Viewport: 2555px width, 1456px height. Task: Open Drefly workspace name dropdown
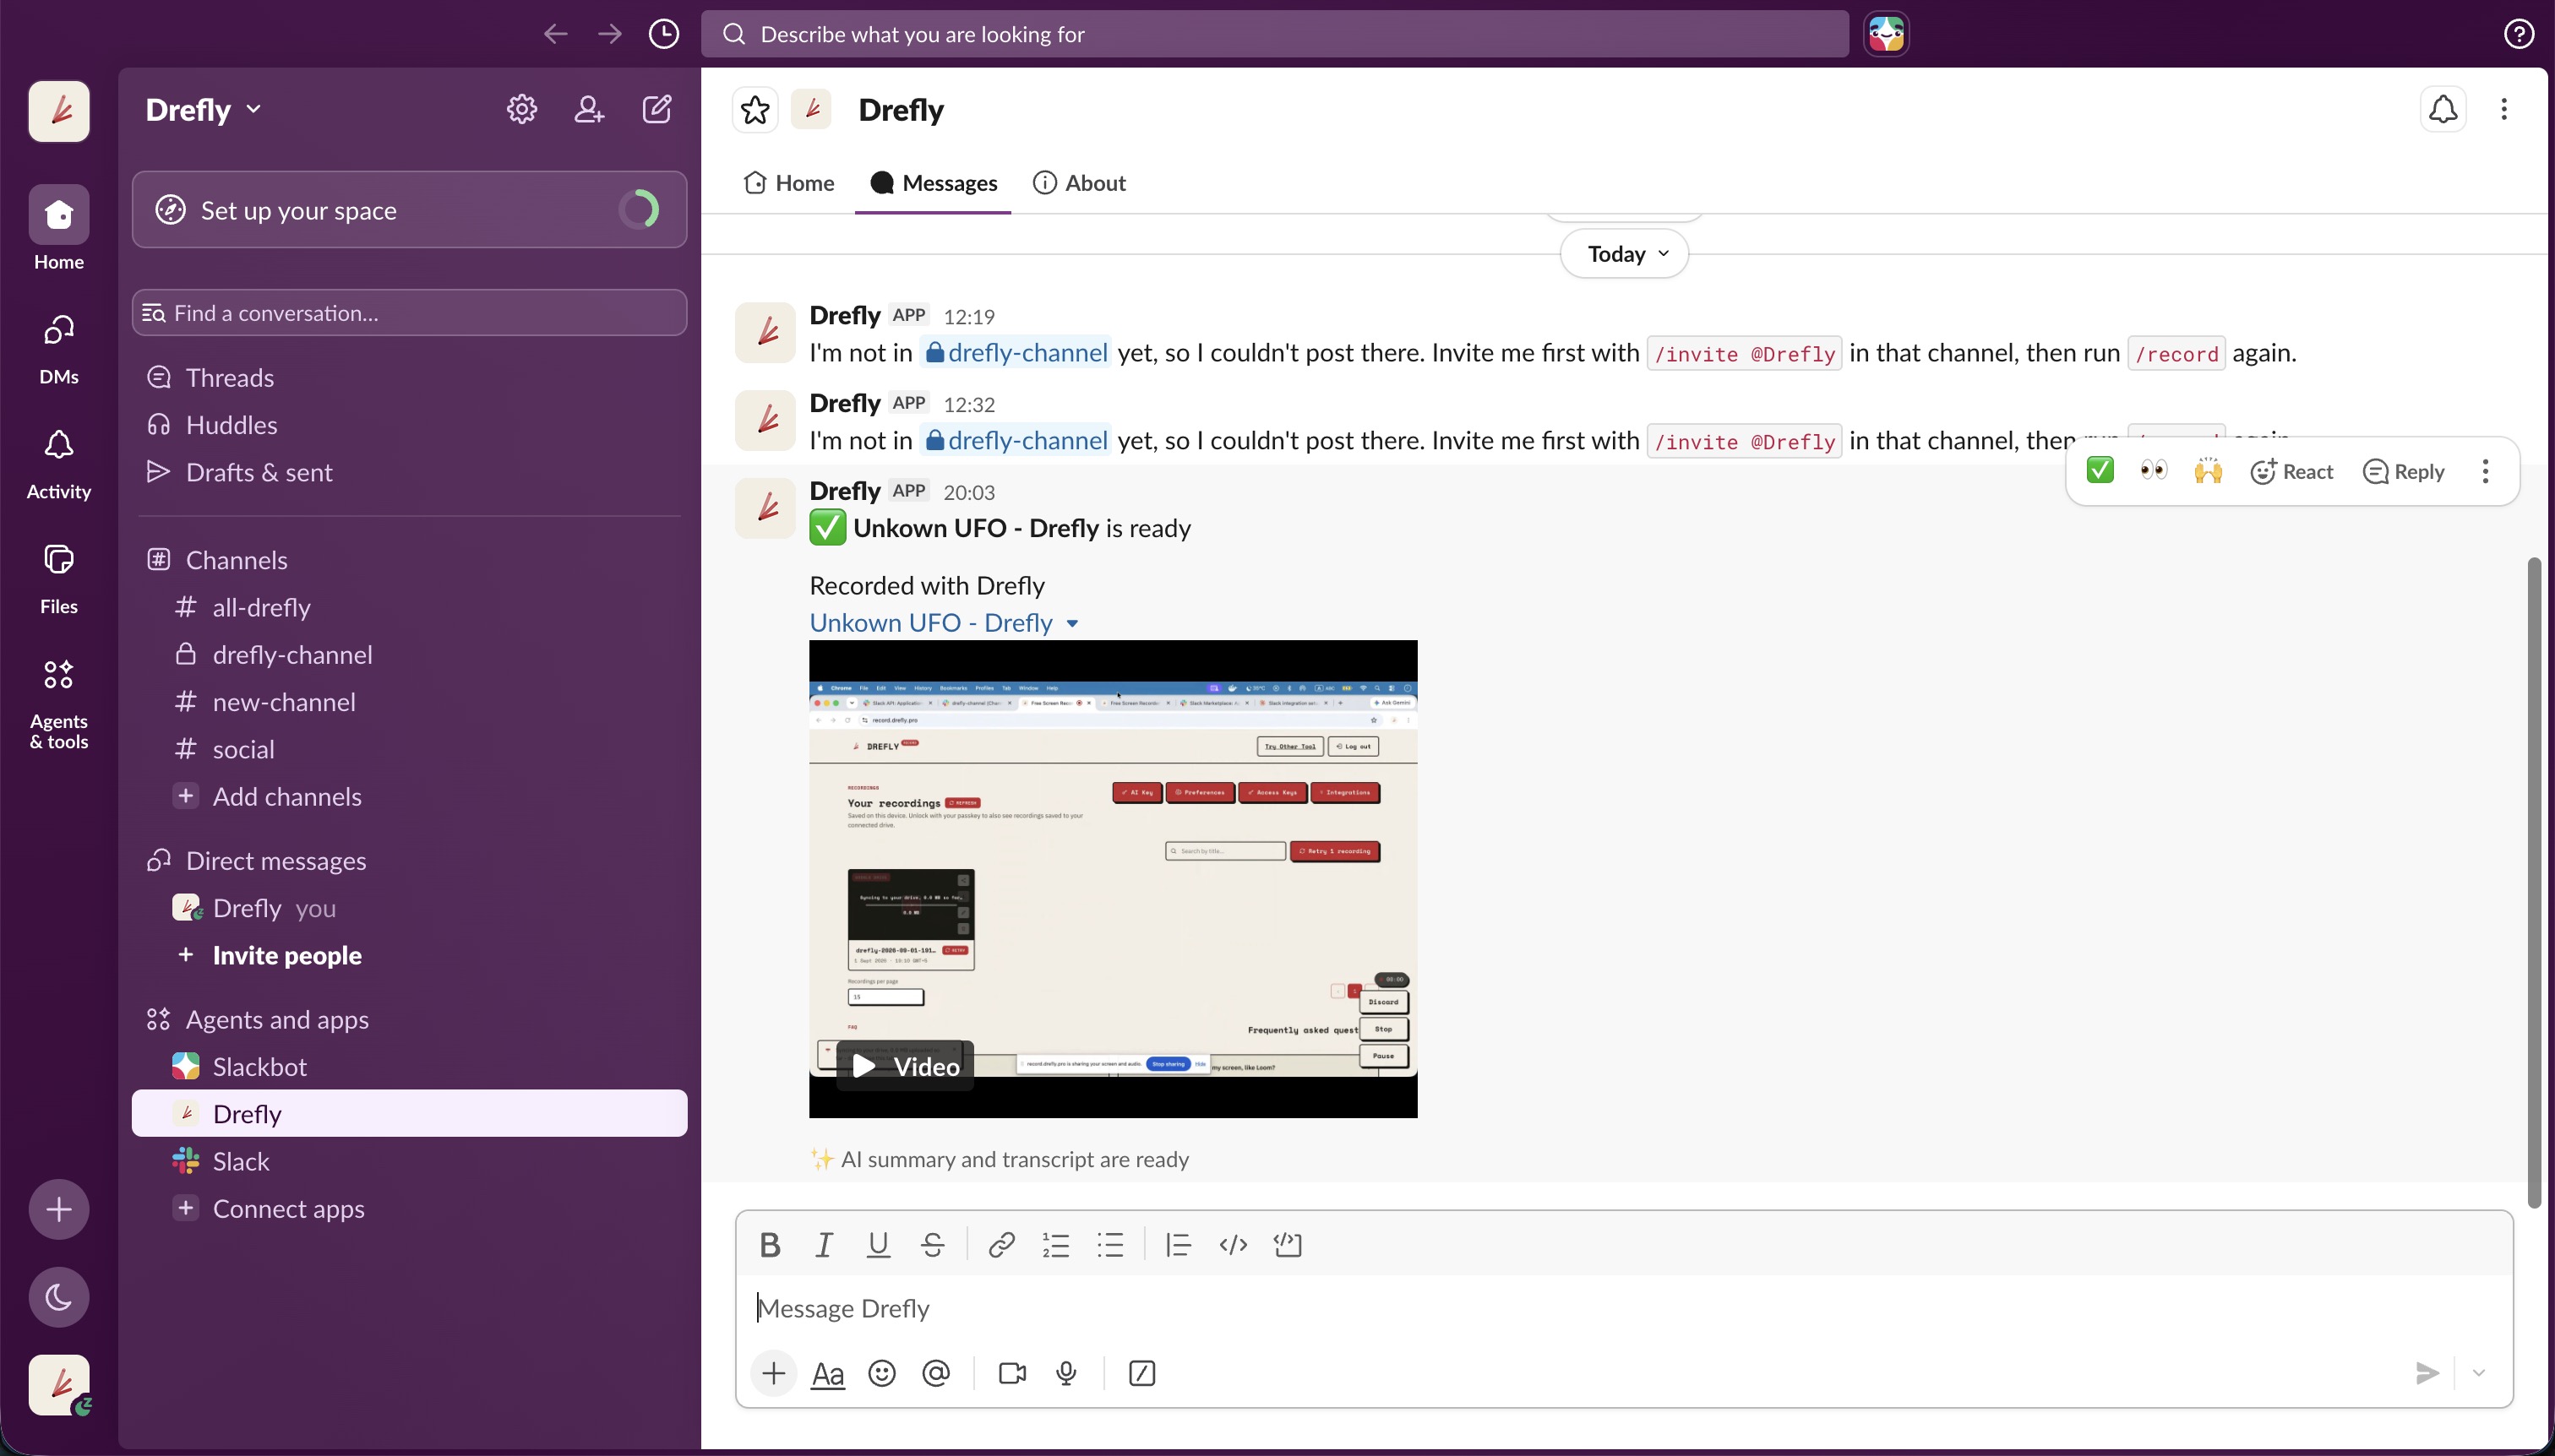(203, 109)
